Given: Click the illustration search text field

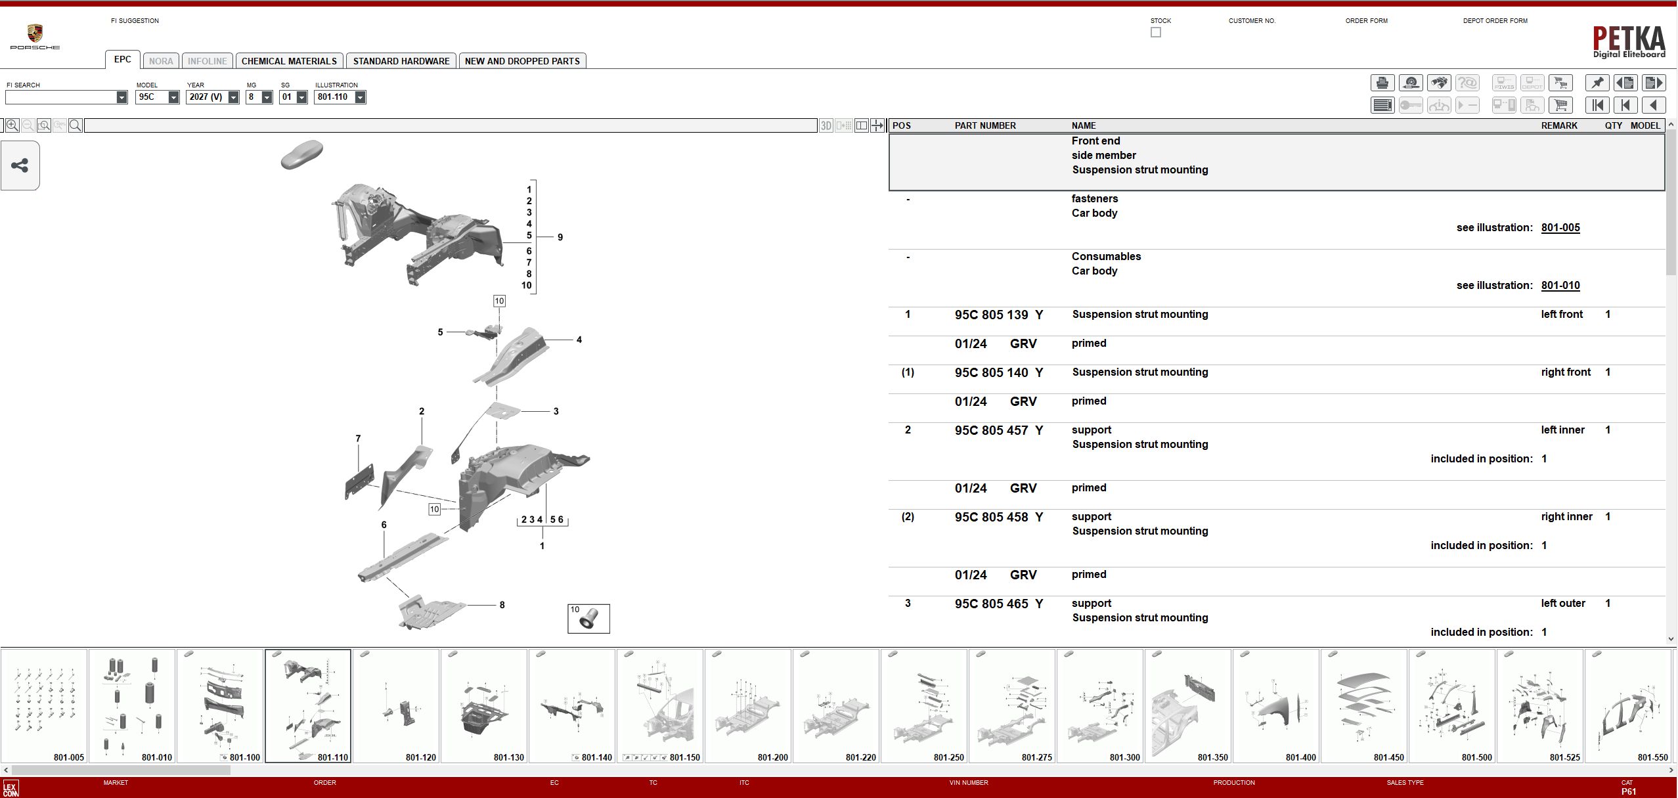Looking at the screenshot, I should [451, 125].
